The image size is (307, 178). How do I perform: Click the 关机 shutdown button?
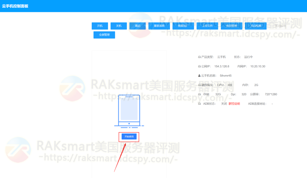point(119,26)
